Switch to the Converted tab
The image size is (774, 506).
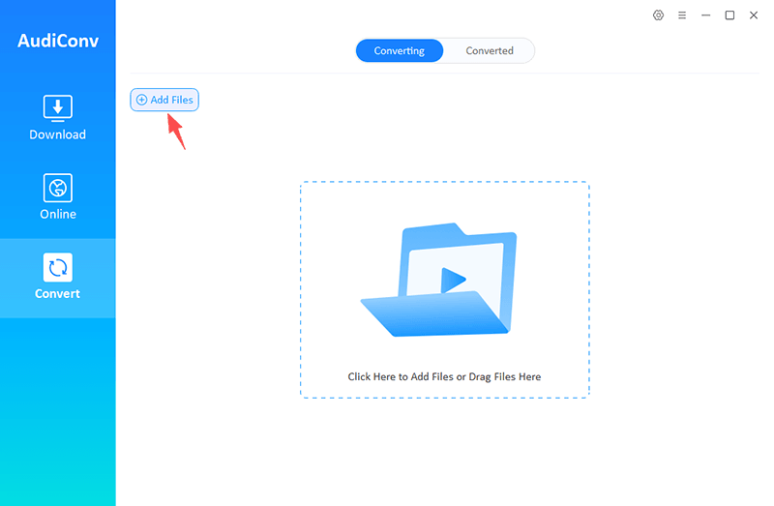tap(490, 51)
